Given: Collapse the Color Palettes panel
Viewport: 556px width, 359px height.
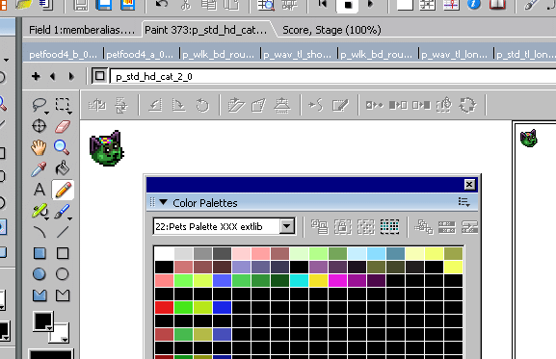Looking at the screenshot, I should [x=163, y=202].
